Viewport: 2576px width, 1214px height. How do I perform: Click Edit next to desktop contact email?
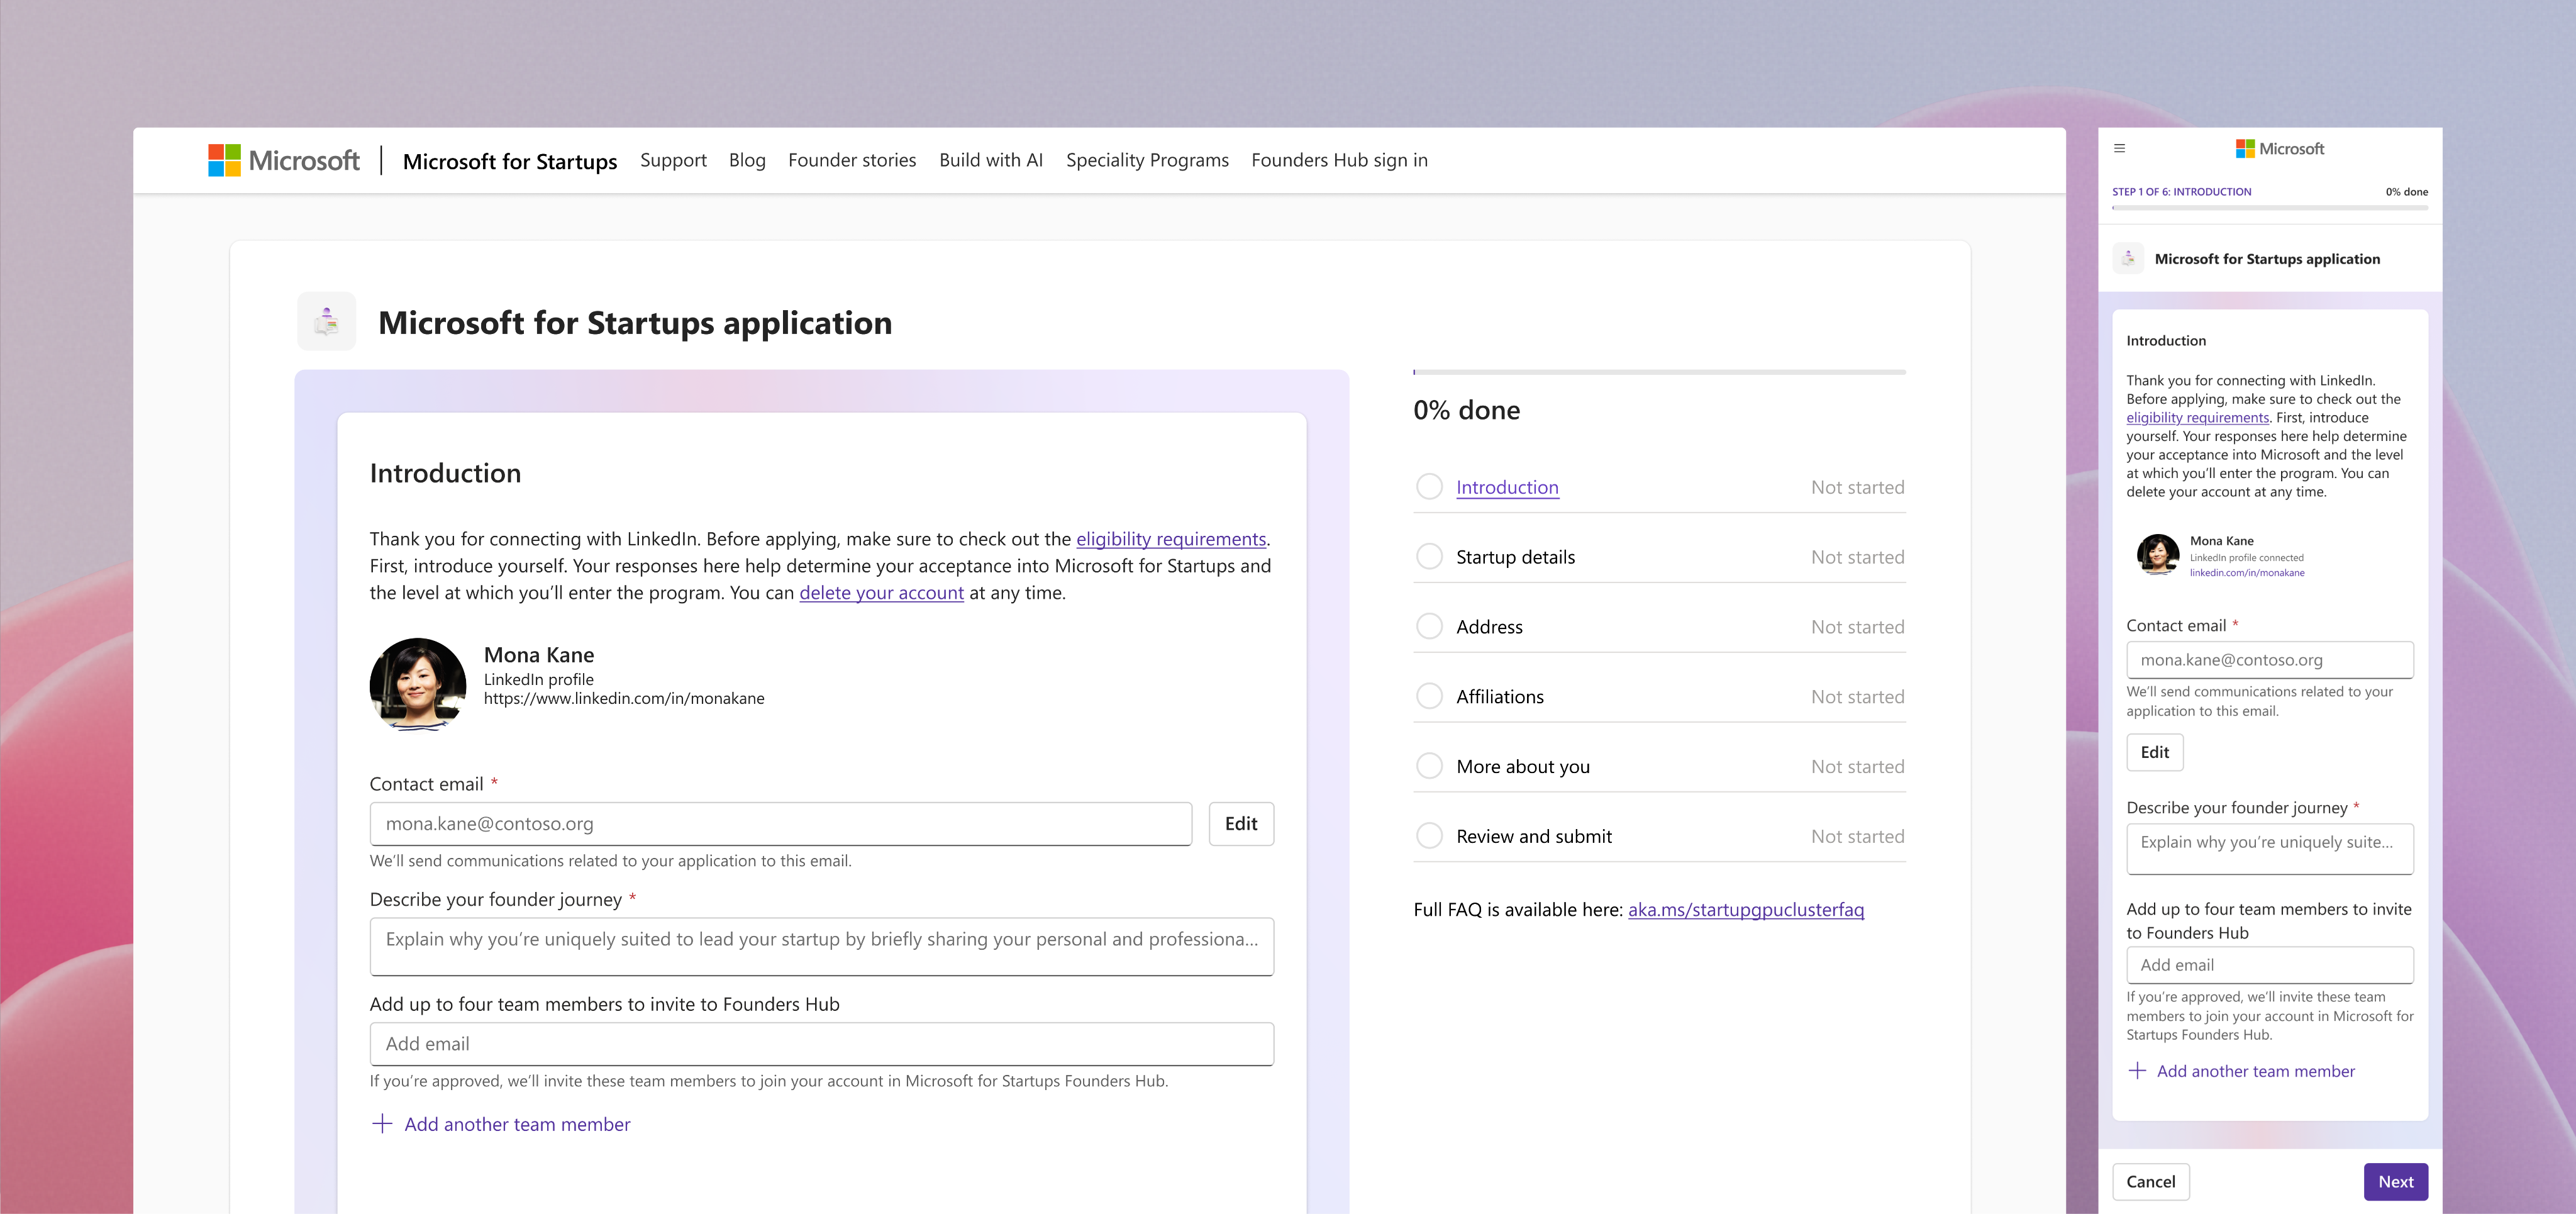coord(1241,824)
